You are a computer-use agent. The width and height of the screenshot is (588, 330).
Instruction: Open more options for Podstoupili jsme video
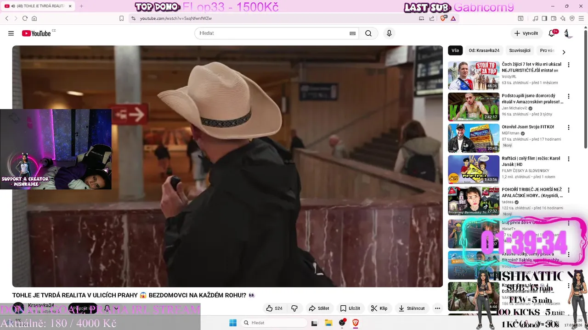pyautogui.click(x=569, y=96)
